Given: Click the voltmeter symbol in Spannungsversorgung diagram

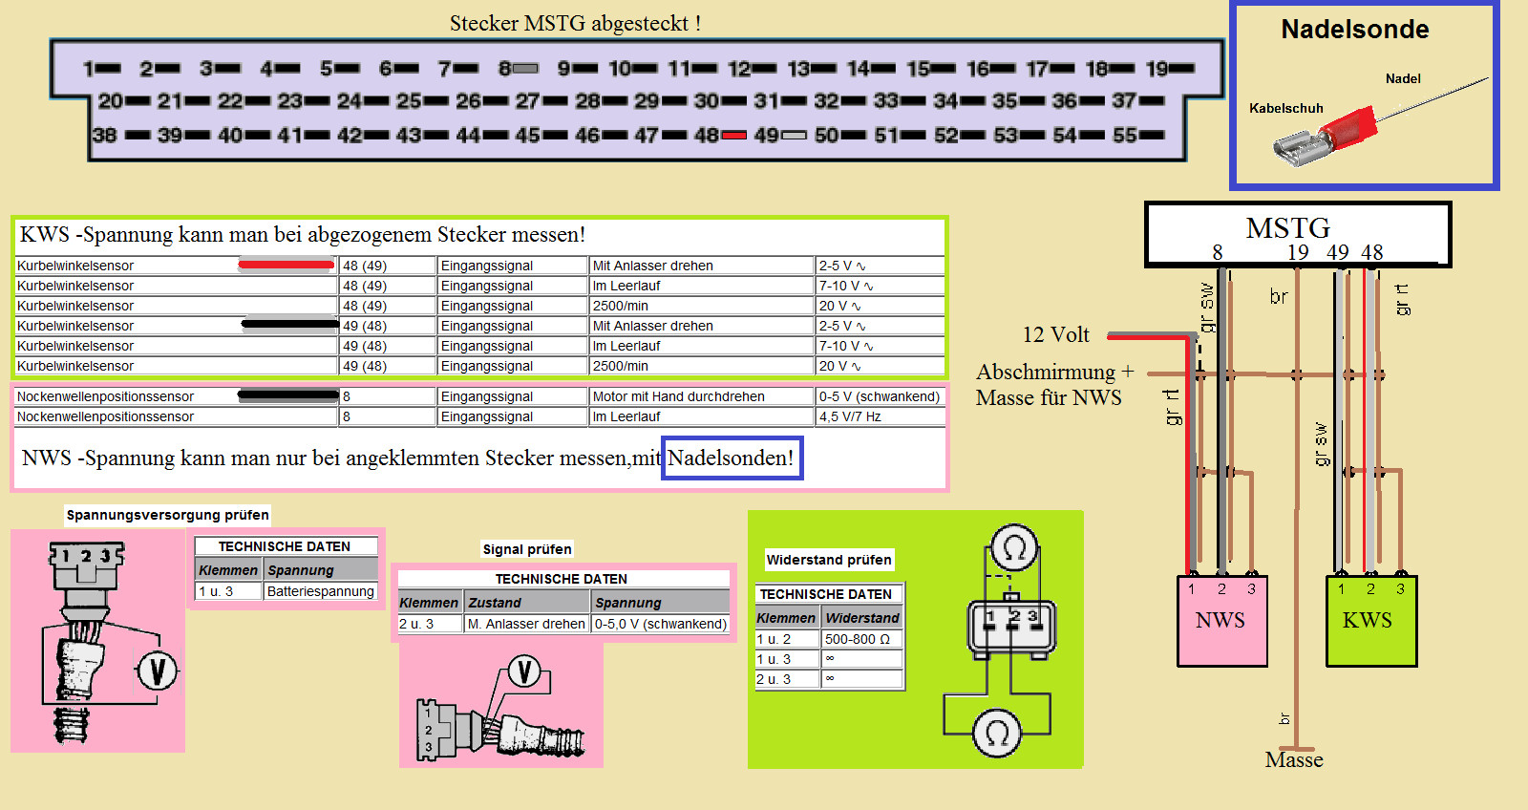Looking at the screenshot, I should pos(158,671).
